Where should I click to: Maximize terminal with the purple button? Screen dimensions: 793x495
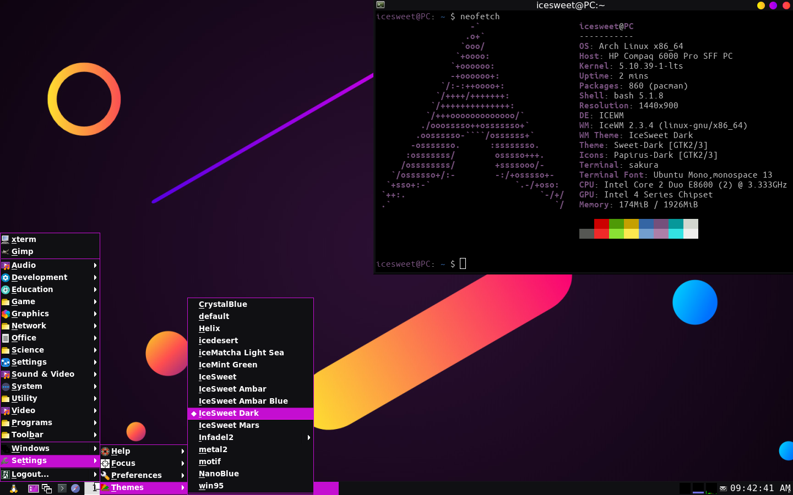[x=773, y=5]
